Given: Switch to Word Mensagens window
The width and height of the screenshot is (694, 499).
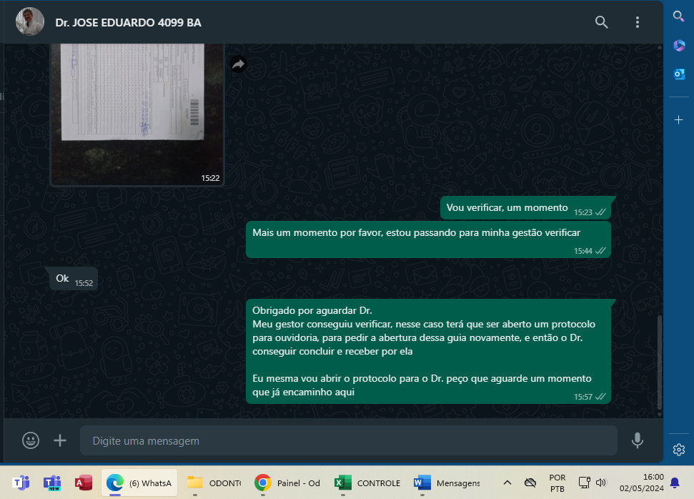Looking at the screenshot, I should 447,483.
